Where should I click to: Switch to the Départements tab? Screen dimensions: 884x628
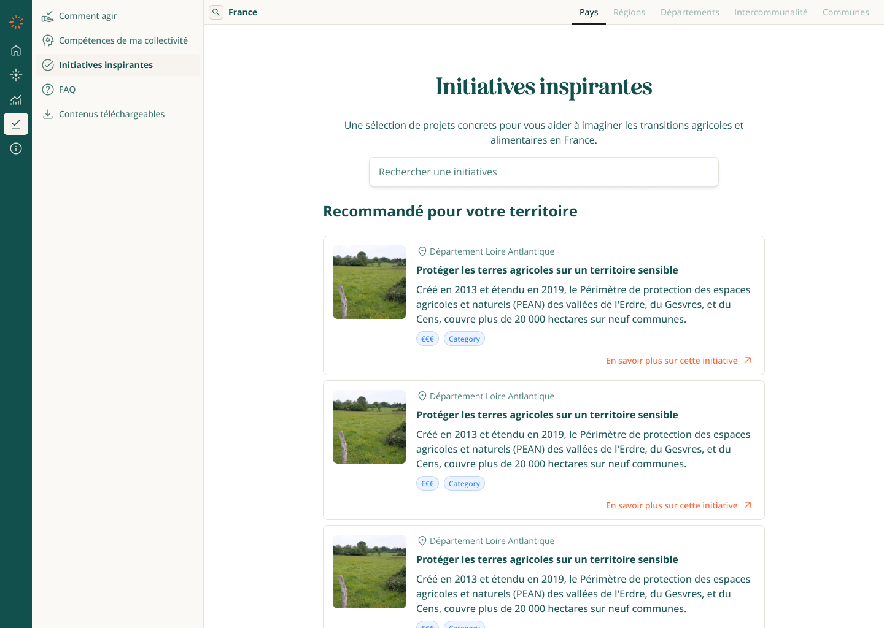(689, 12)
